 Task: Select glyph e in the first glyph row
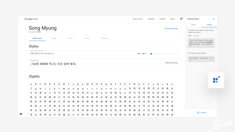(172, 84)
